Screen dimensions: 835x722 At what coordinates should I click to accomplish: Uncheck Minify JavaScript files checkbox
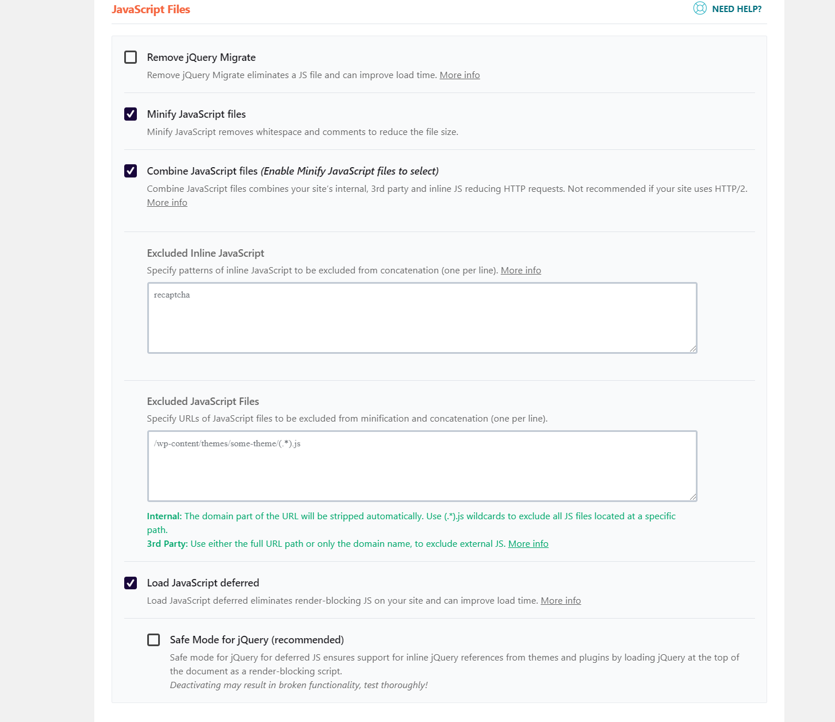[131, 114]
